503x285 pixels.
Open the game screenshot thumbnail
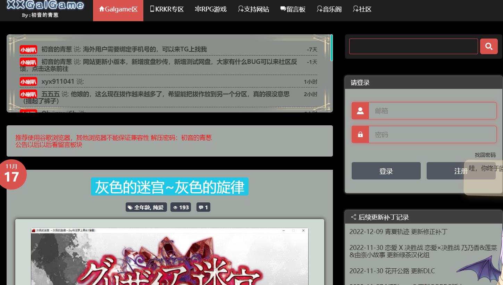click(x=170, y=256)
